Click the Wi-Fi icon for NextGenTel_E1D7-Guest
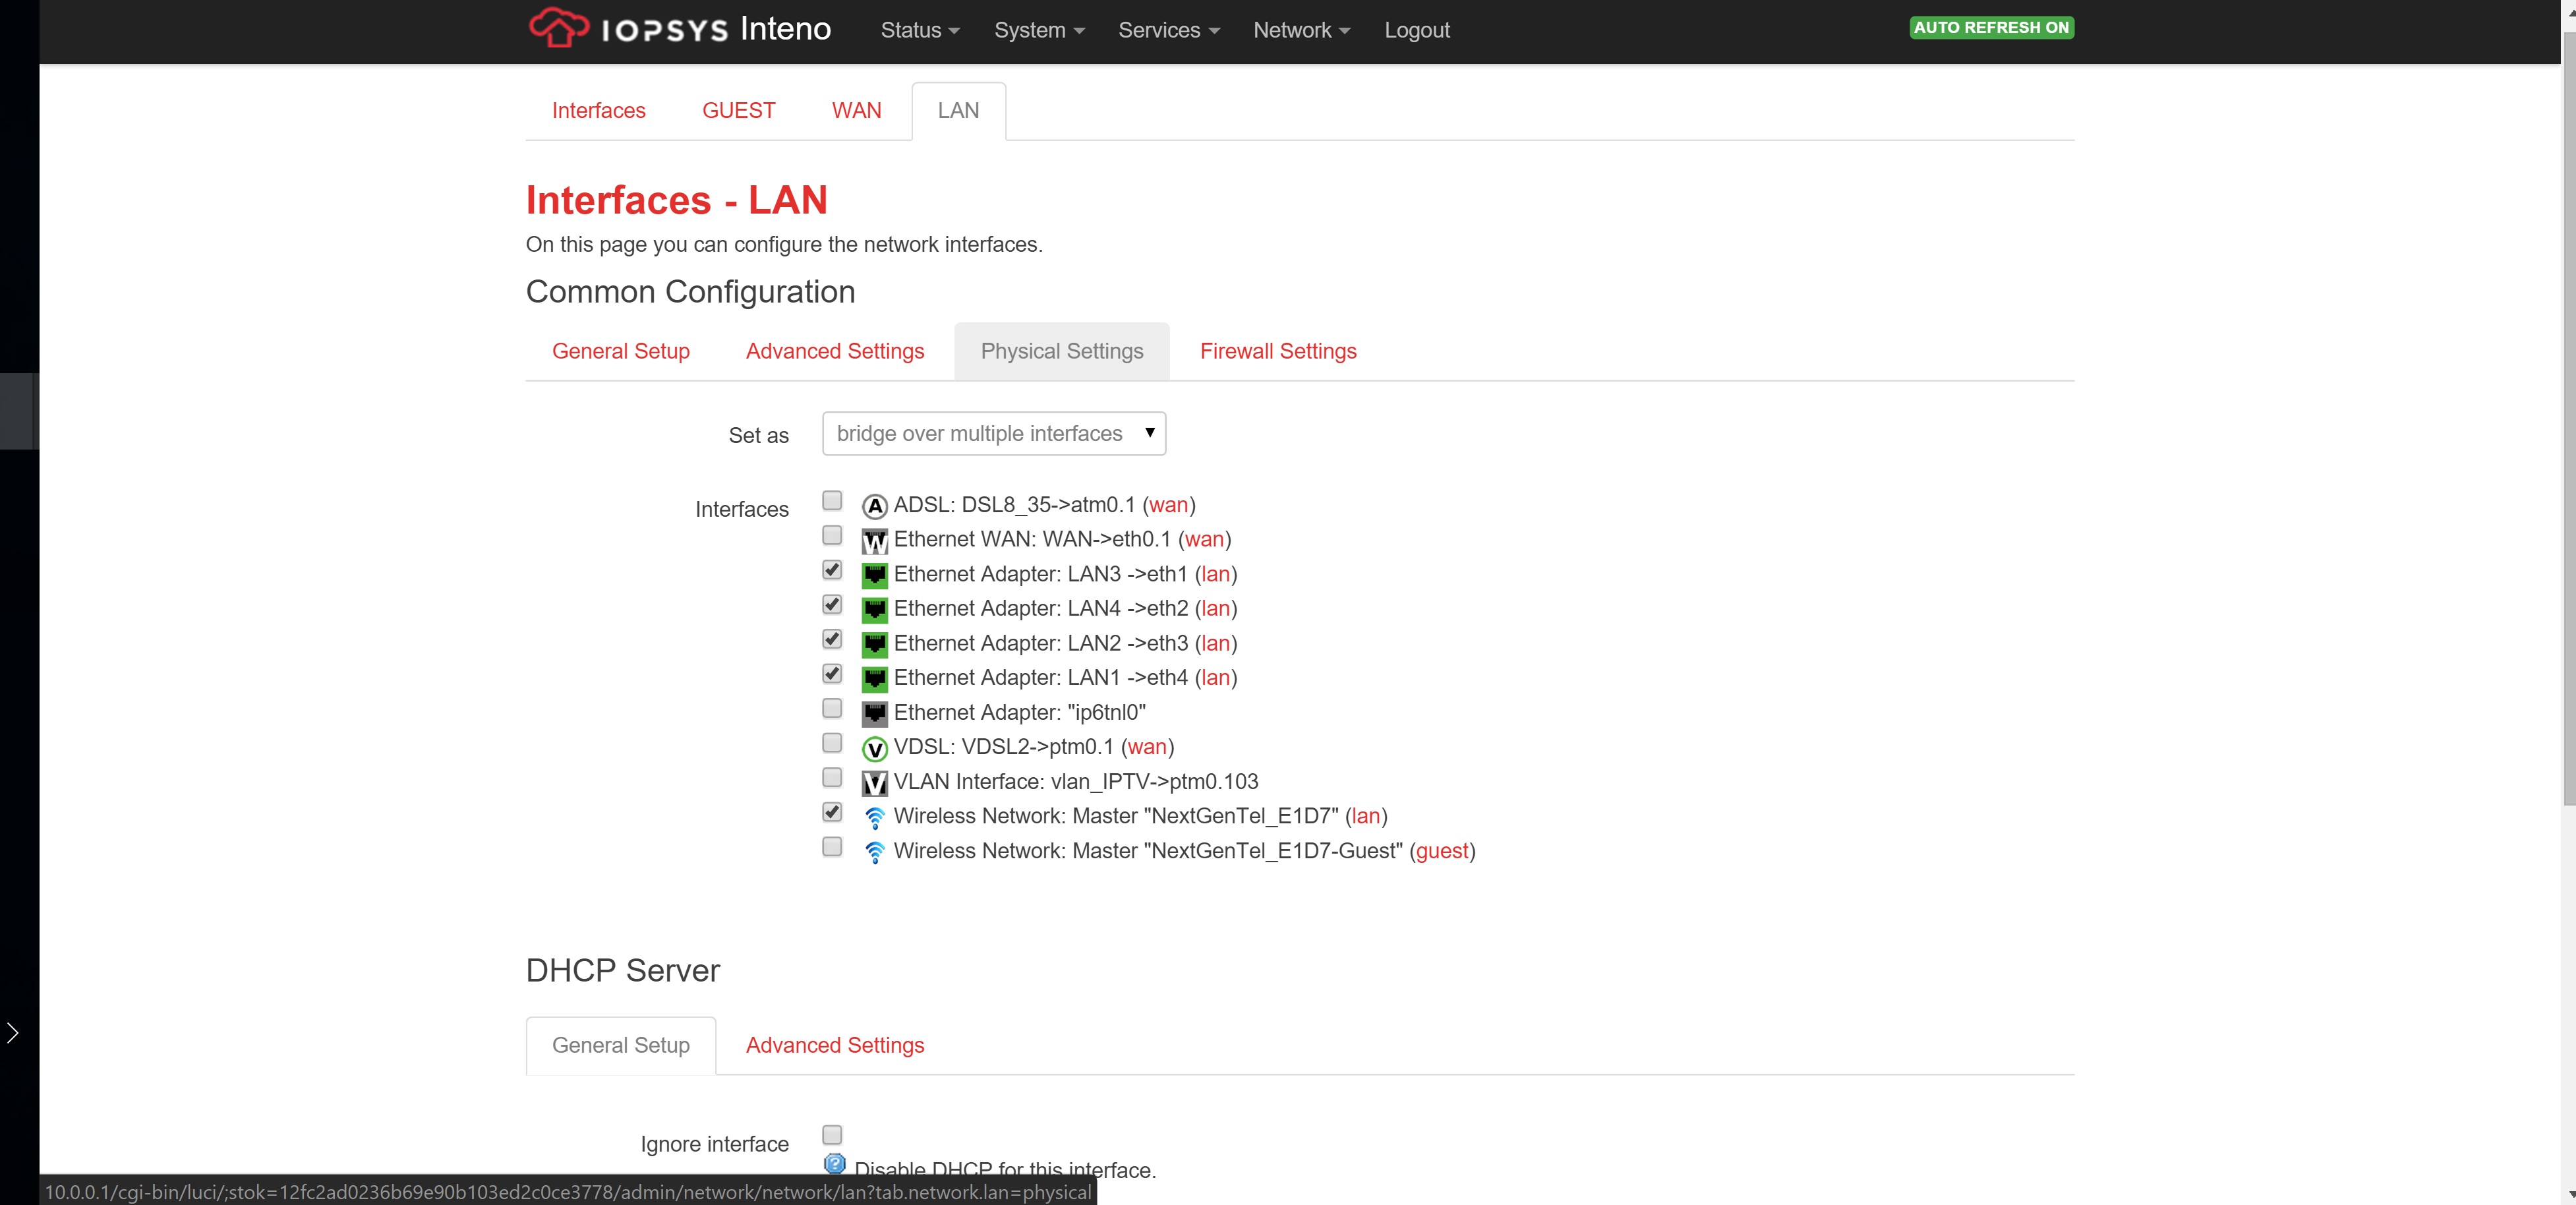The height and width of the screenshot is (1205, 2576). tap(874, 852)
